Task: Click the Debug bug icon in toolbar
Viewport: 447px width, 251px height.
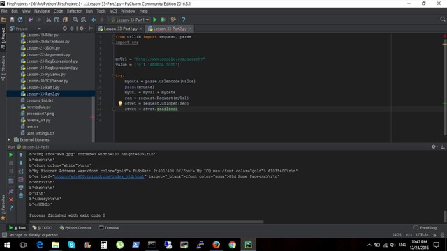Action: coord(163,20)
